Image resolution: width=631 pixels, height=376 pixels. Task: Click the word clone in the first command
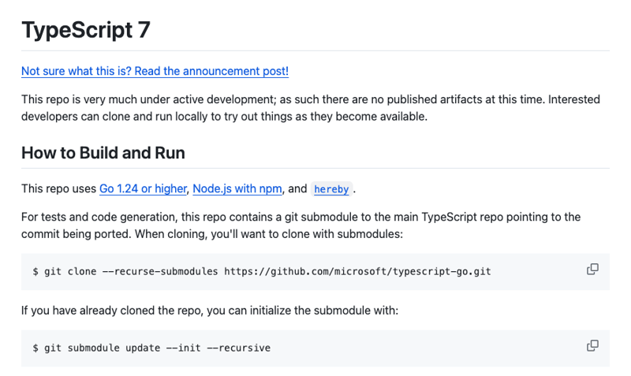pos(80,271)
